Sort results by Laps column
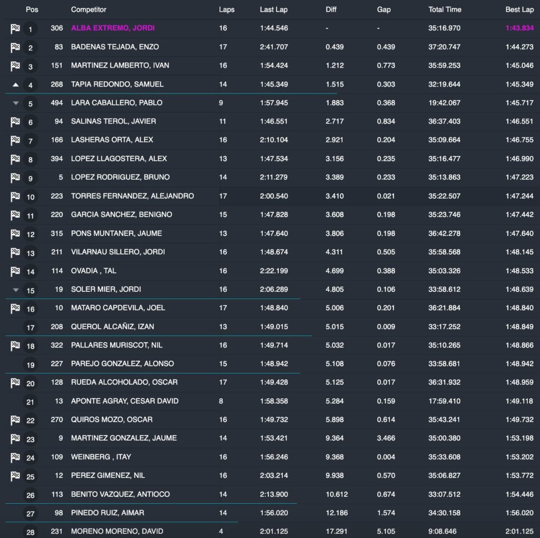 tap(227, 9)
